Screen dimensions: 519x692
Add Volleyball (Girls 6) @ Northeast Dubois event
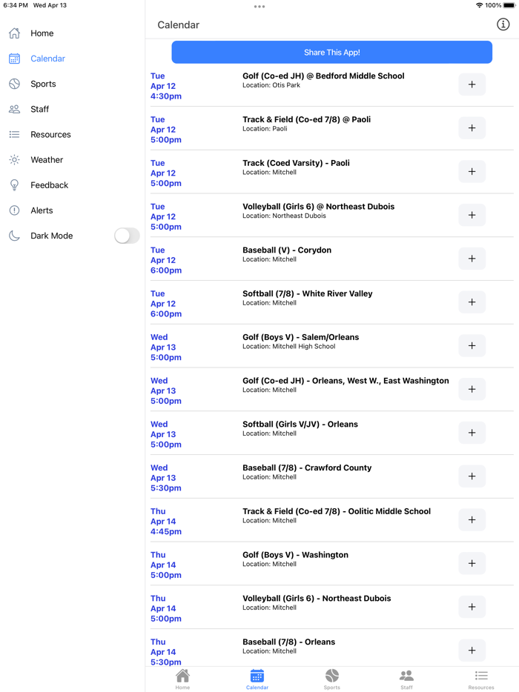coord(472,215)
